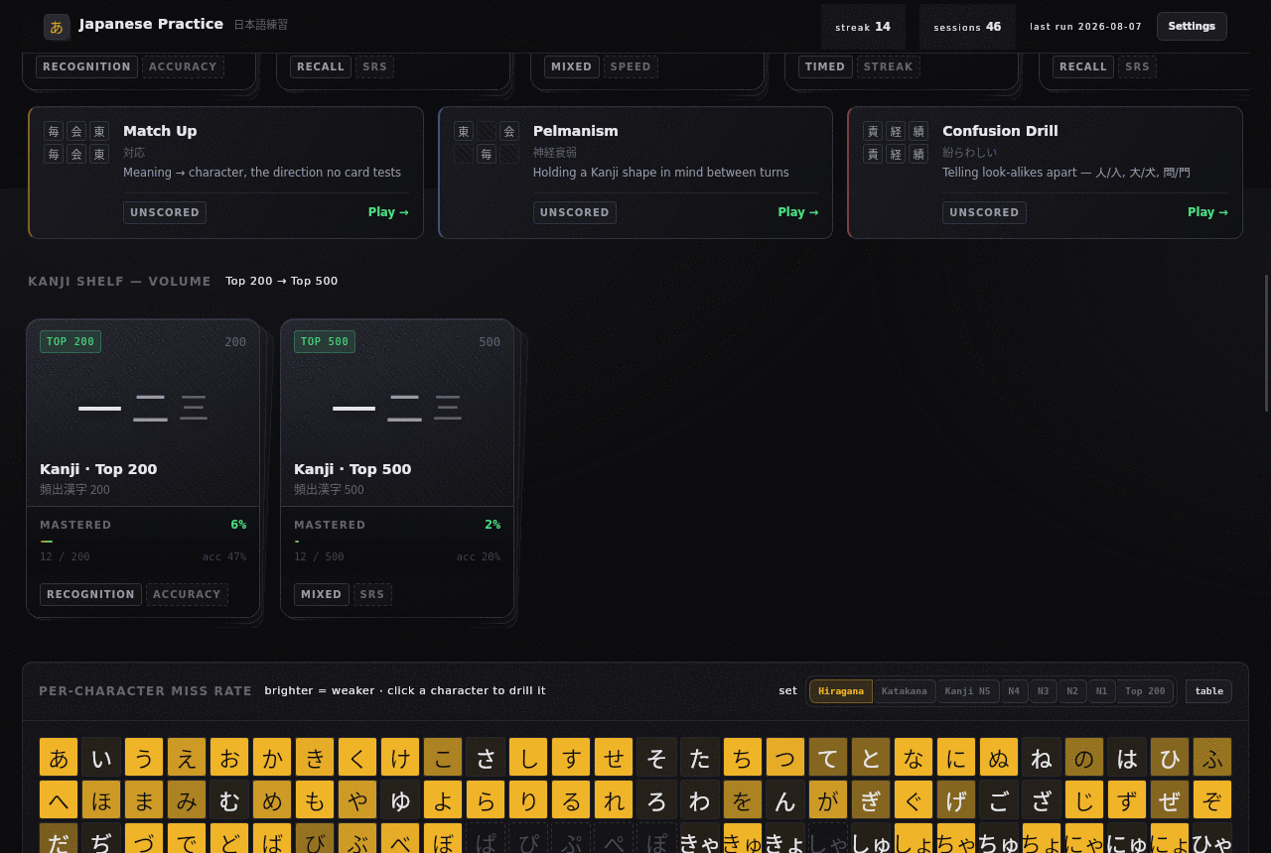Drill the ぞ character cell
The image size is (1271, 853).
point(1212,799)
